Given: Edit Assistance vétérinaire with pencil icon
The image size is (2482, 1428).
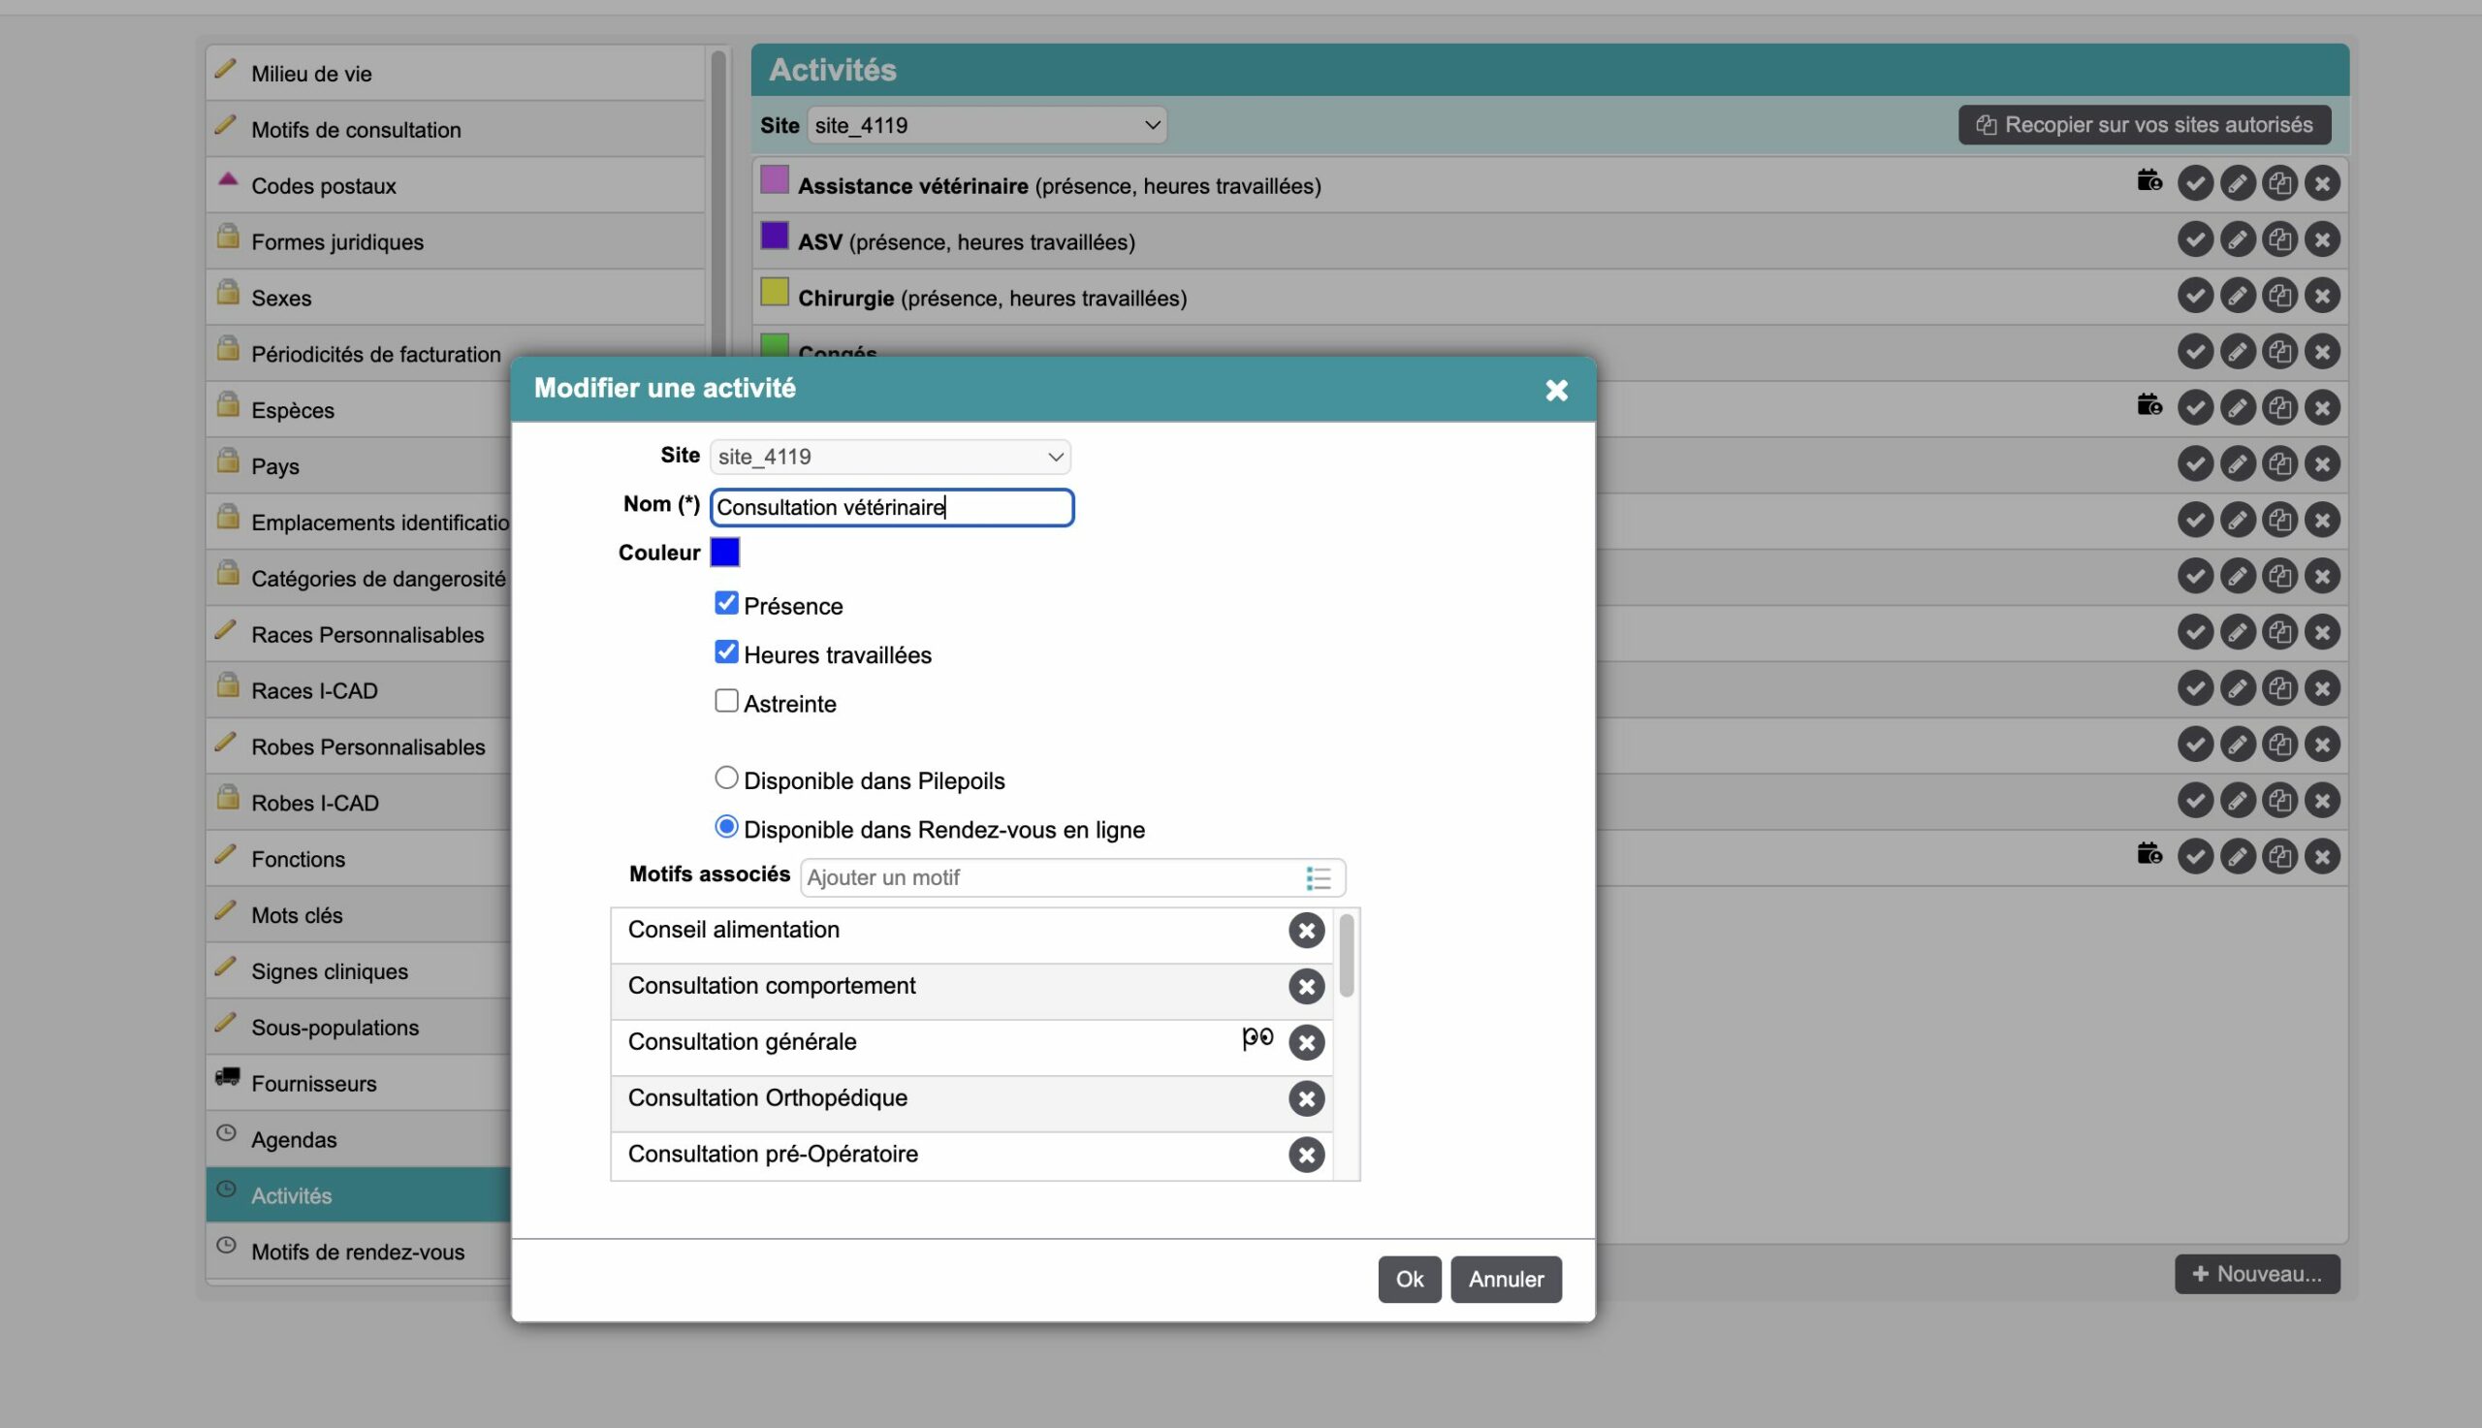Looking at the screenshot, I should click(2237, 183).
